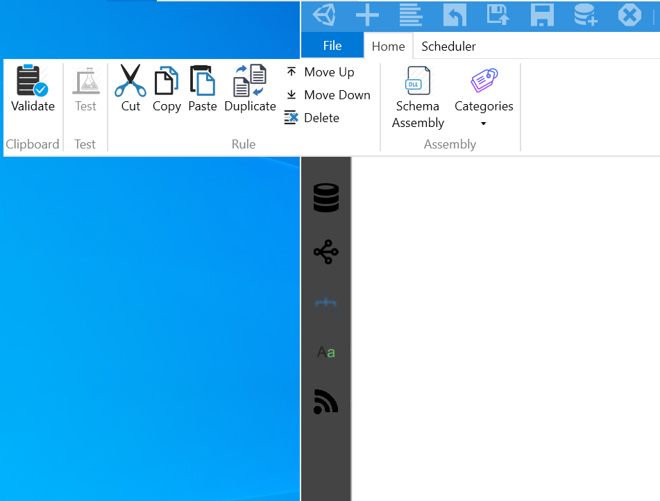Click the cancel X icon in toolbar
This screenshot has height=501, width=660.
pos(629,15)
